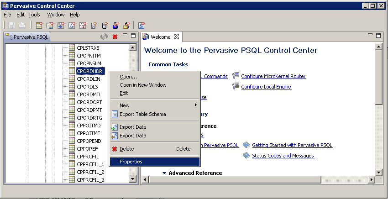This screenshot has width=388, height=199.
Task: Select the CPORDHDR table
Action: point(90,71)
